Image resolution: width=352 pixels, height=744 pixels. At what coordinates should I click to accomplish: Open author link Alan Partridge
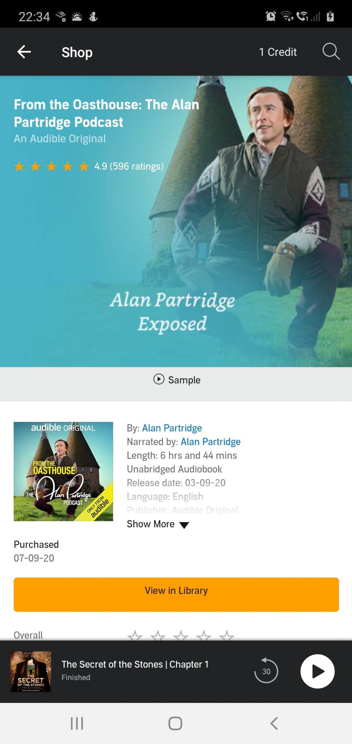172,428
